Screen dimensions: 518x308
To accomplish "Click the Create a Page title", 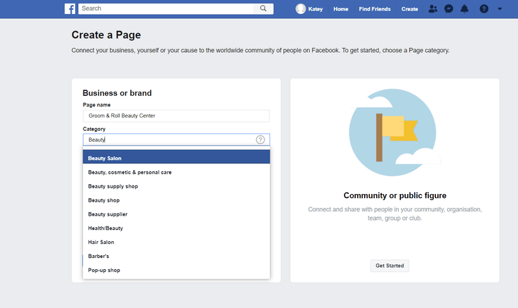I will pos(106,35).
